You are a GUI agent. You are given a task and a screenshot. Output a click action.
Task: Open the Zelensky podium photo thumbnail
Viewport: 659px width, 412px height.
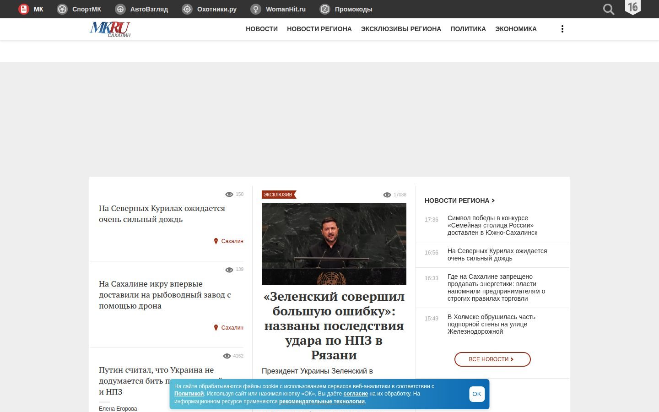[334, 244]
